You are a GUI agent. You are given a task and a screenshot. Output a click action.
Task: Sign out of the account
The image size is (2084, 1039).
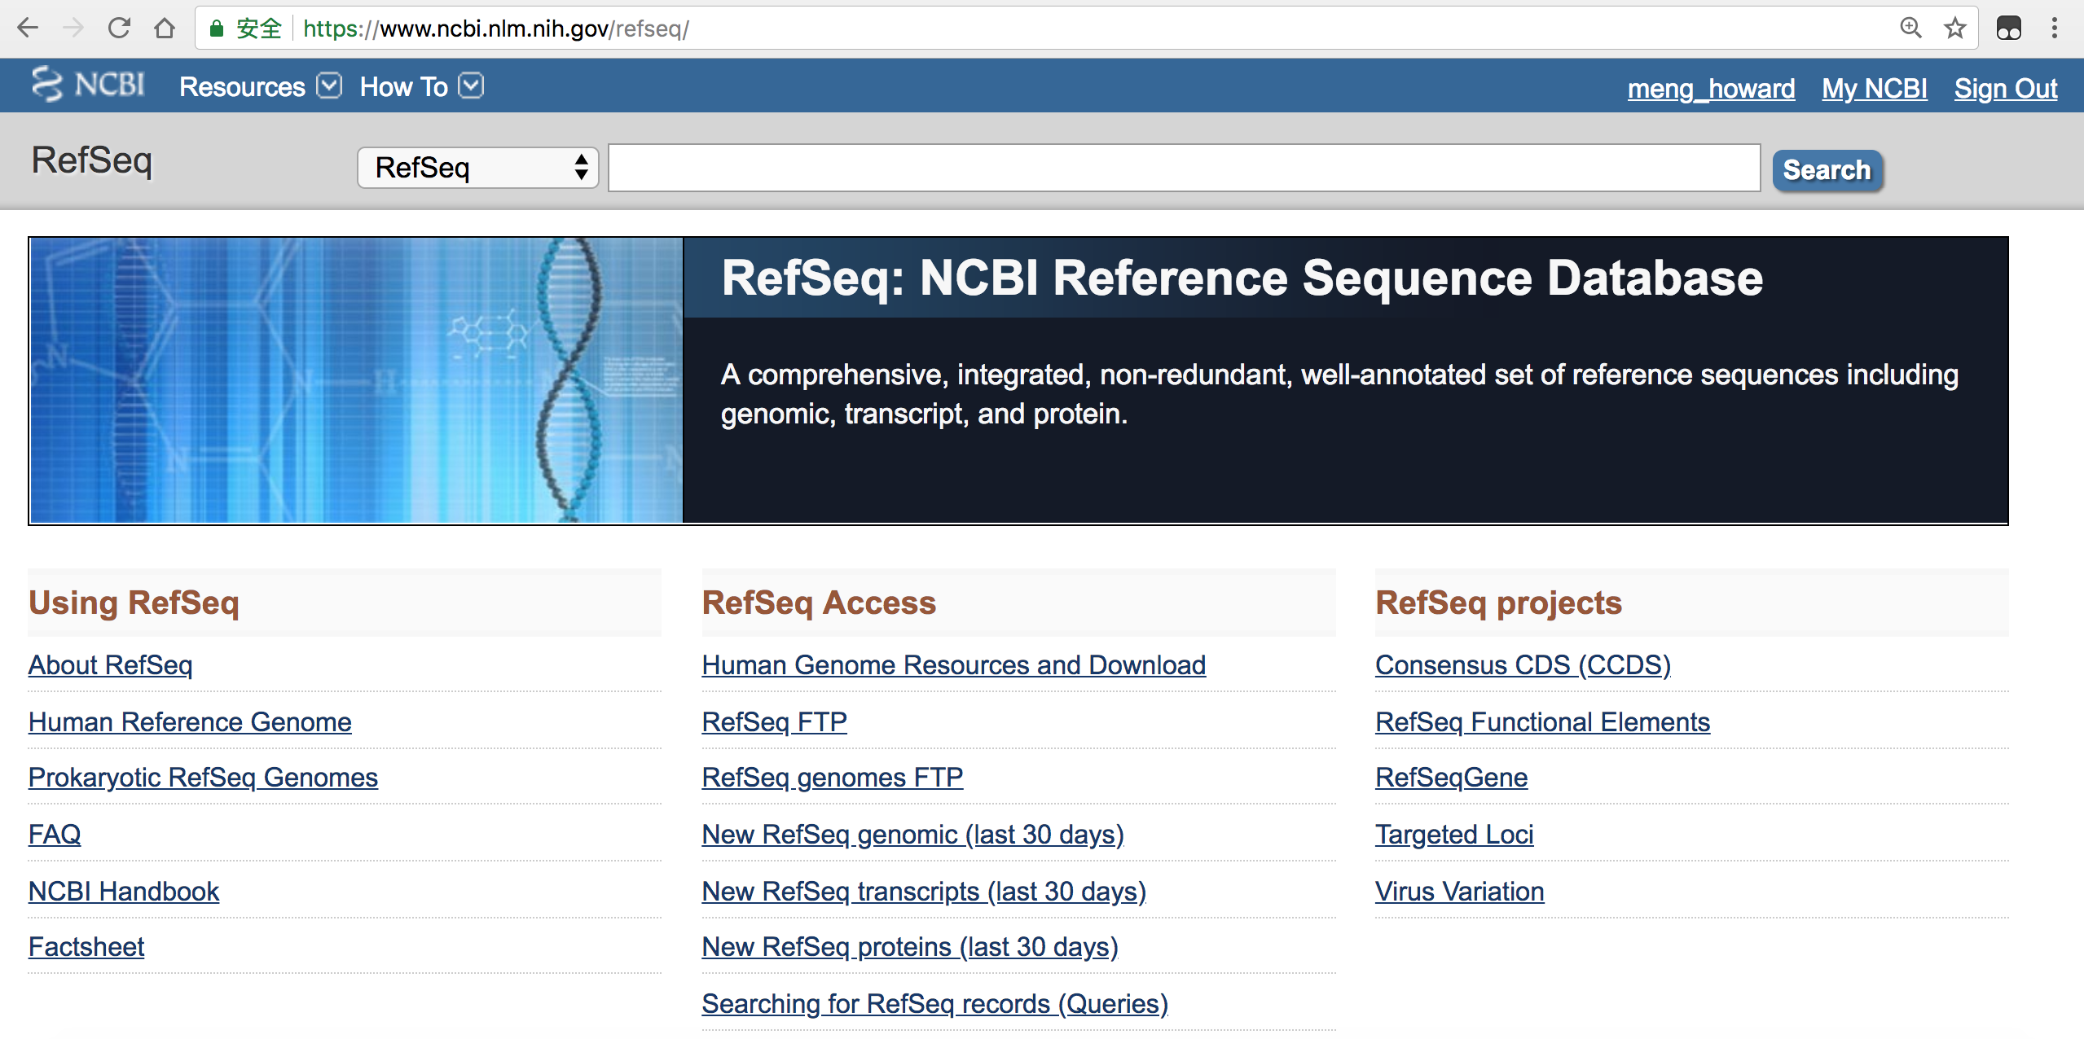coord(2004,88)
